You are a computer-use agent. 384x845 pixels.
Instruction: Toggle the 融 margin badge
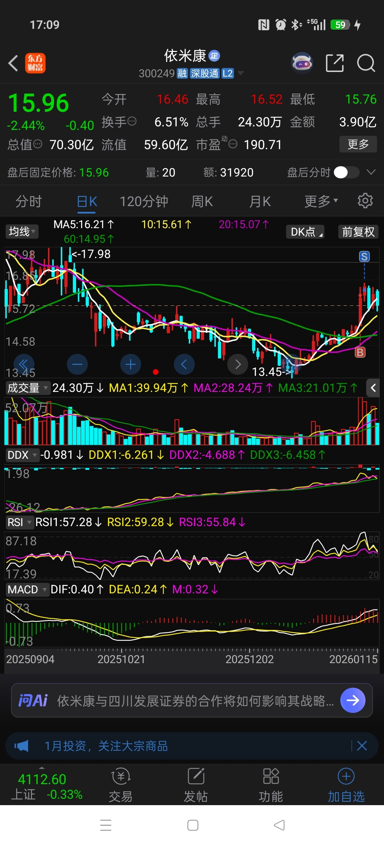[182, 73]
